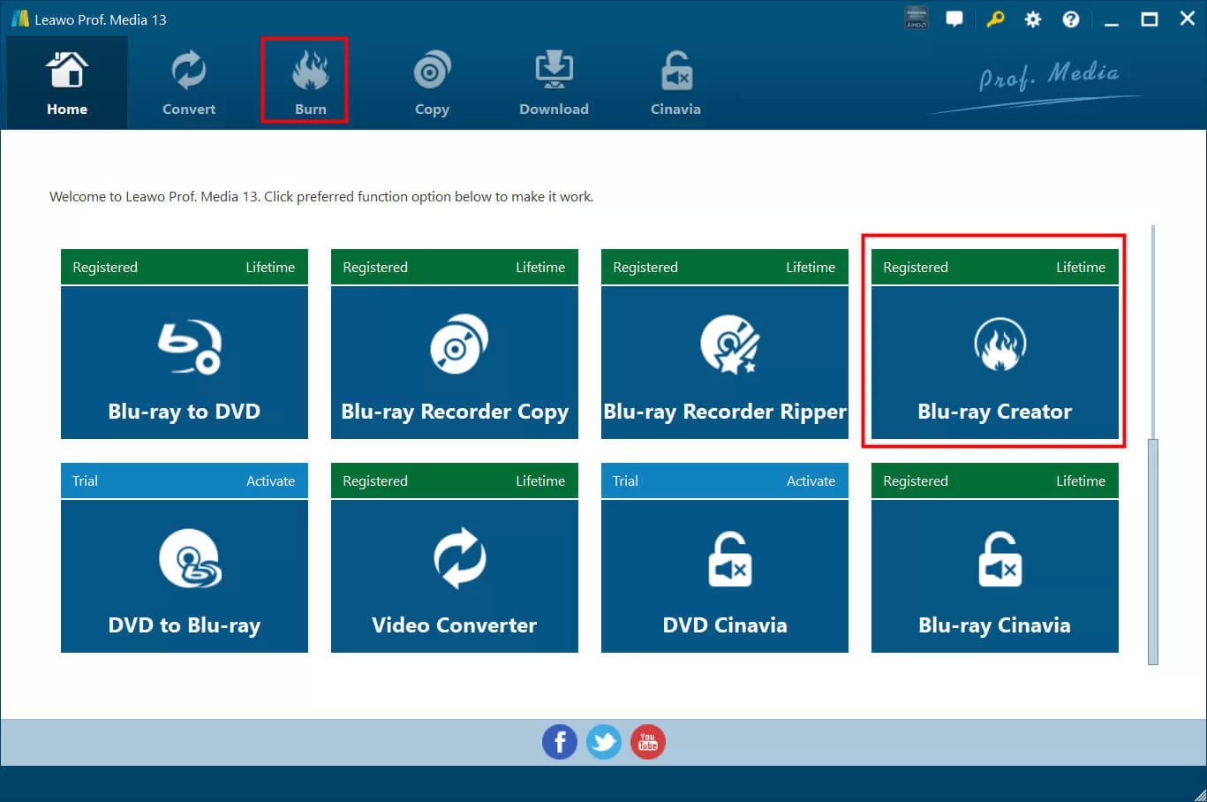This screenshot has width=1207, height=802.
Task: Open the Video Converter module
Action: 454,577
